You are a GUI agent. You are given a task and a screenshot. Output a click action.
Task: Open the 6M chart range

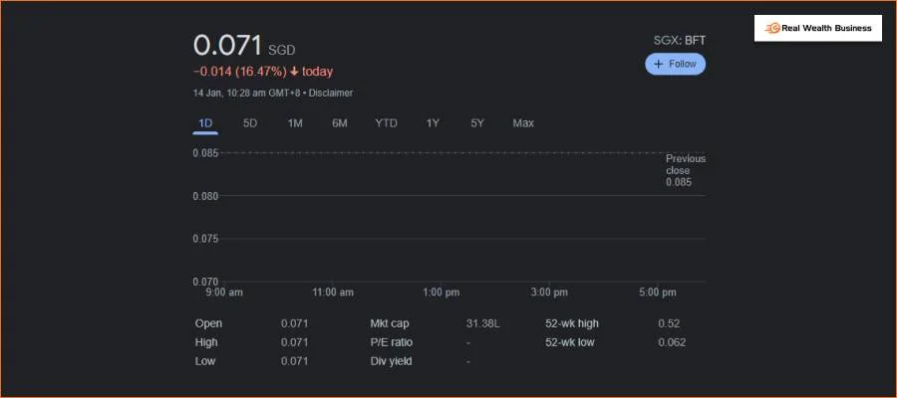click(340, 123)
